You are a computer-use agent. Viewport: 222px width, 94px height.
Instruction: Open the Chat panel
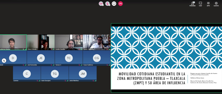coord(200,4)
